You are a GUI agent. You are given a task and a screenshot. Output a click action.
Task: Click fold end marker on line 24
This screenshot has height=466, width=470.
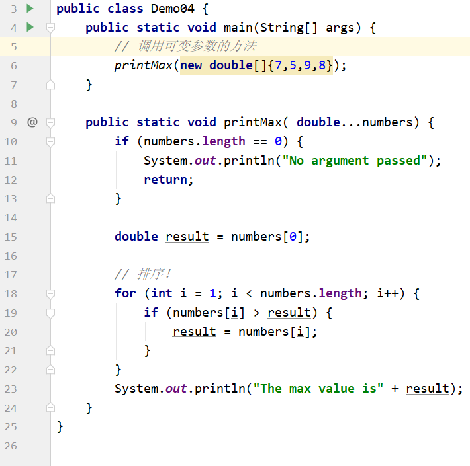(50, 408)
